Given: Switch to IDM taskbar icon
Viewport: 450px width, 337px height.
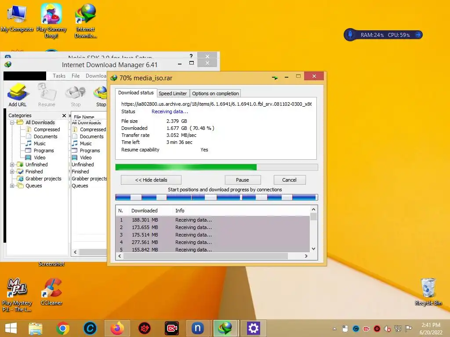Looking at the screenshot, I should click(225, 328).
